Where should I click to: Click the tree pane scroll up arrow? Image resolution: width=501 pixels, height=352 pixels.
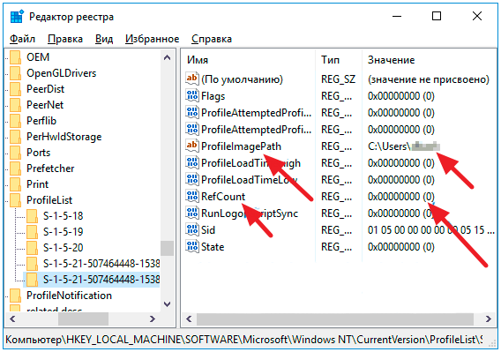pyautogui.click(x=167, y=58)
